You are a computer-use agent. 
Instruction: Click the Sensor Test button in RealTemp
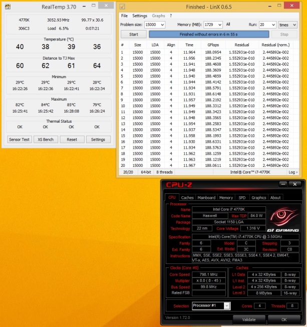(20, 140)
